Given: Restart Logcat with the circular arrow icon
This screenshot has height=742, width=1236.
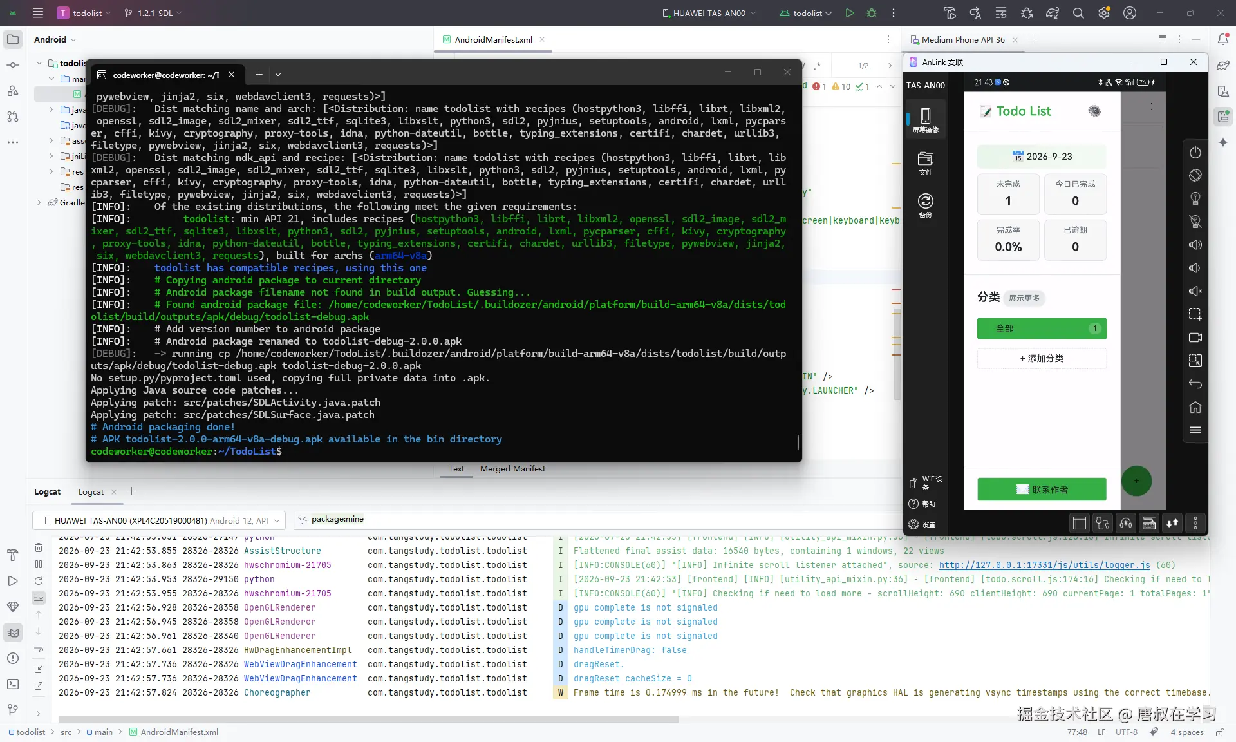Looking at the screenshot, I should coord(39,581).
